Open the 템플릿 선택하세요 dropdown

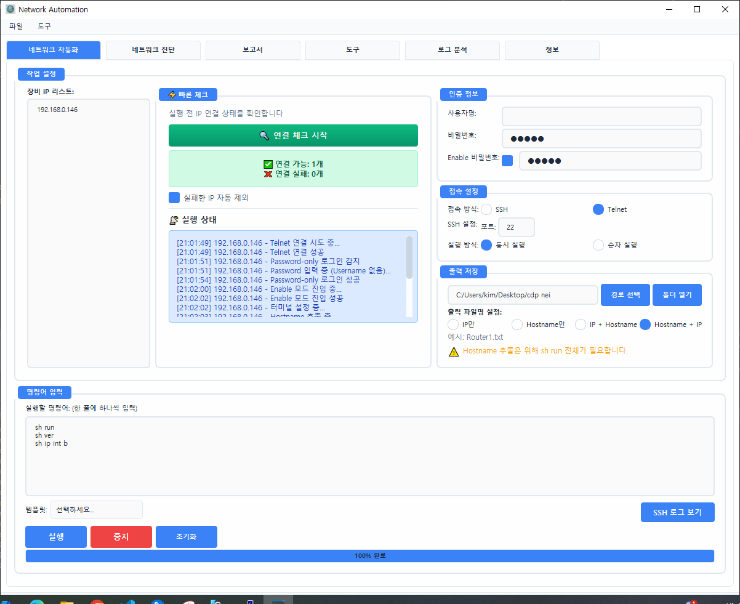96,510
